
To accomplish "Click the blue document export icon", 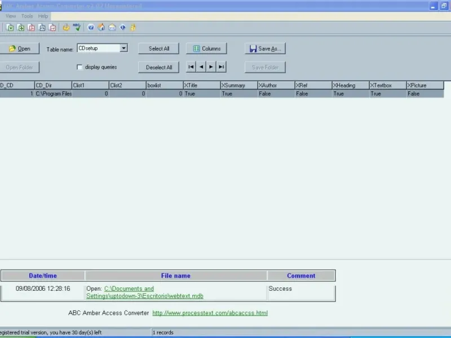I will pos(42,28).
